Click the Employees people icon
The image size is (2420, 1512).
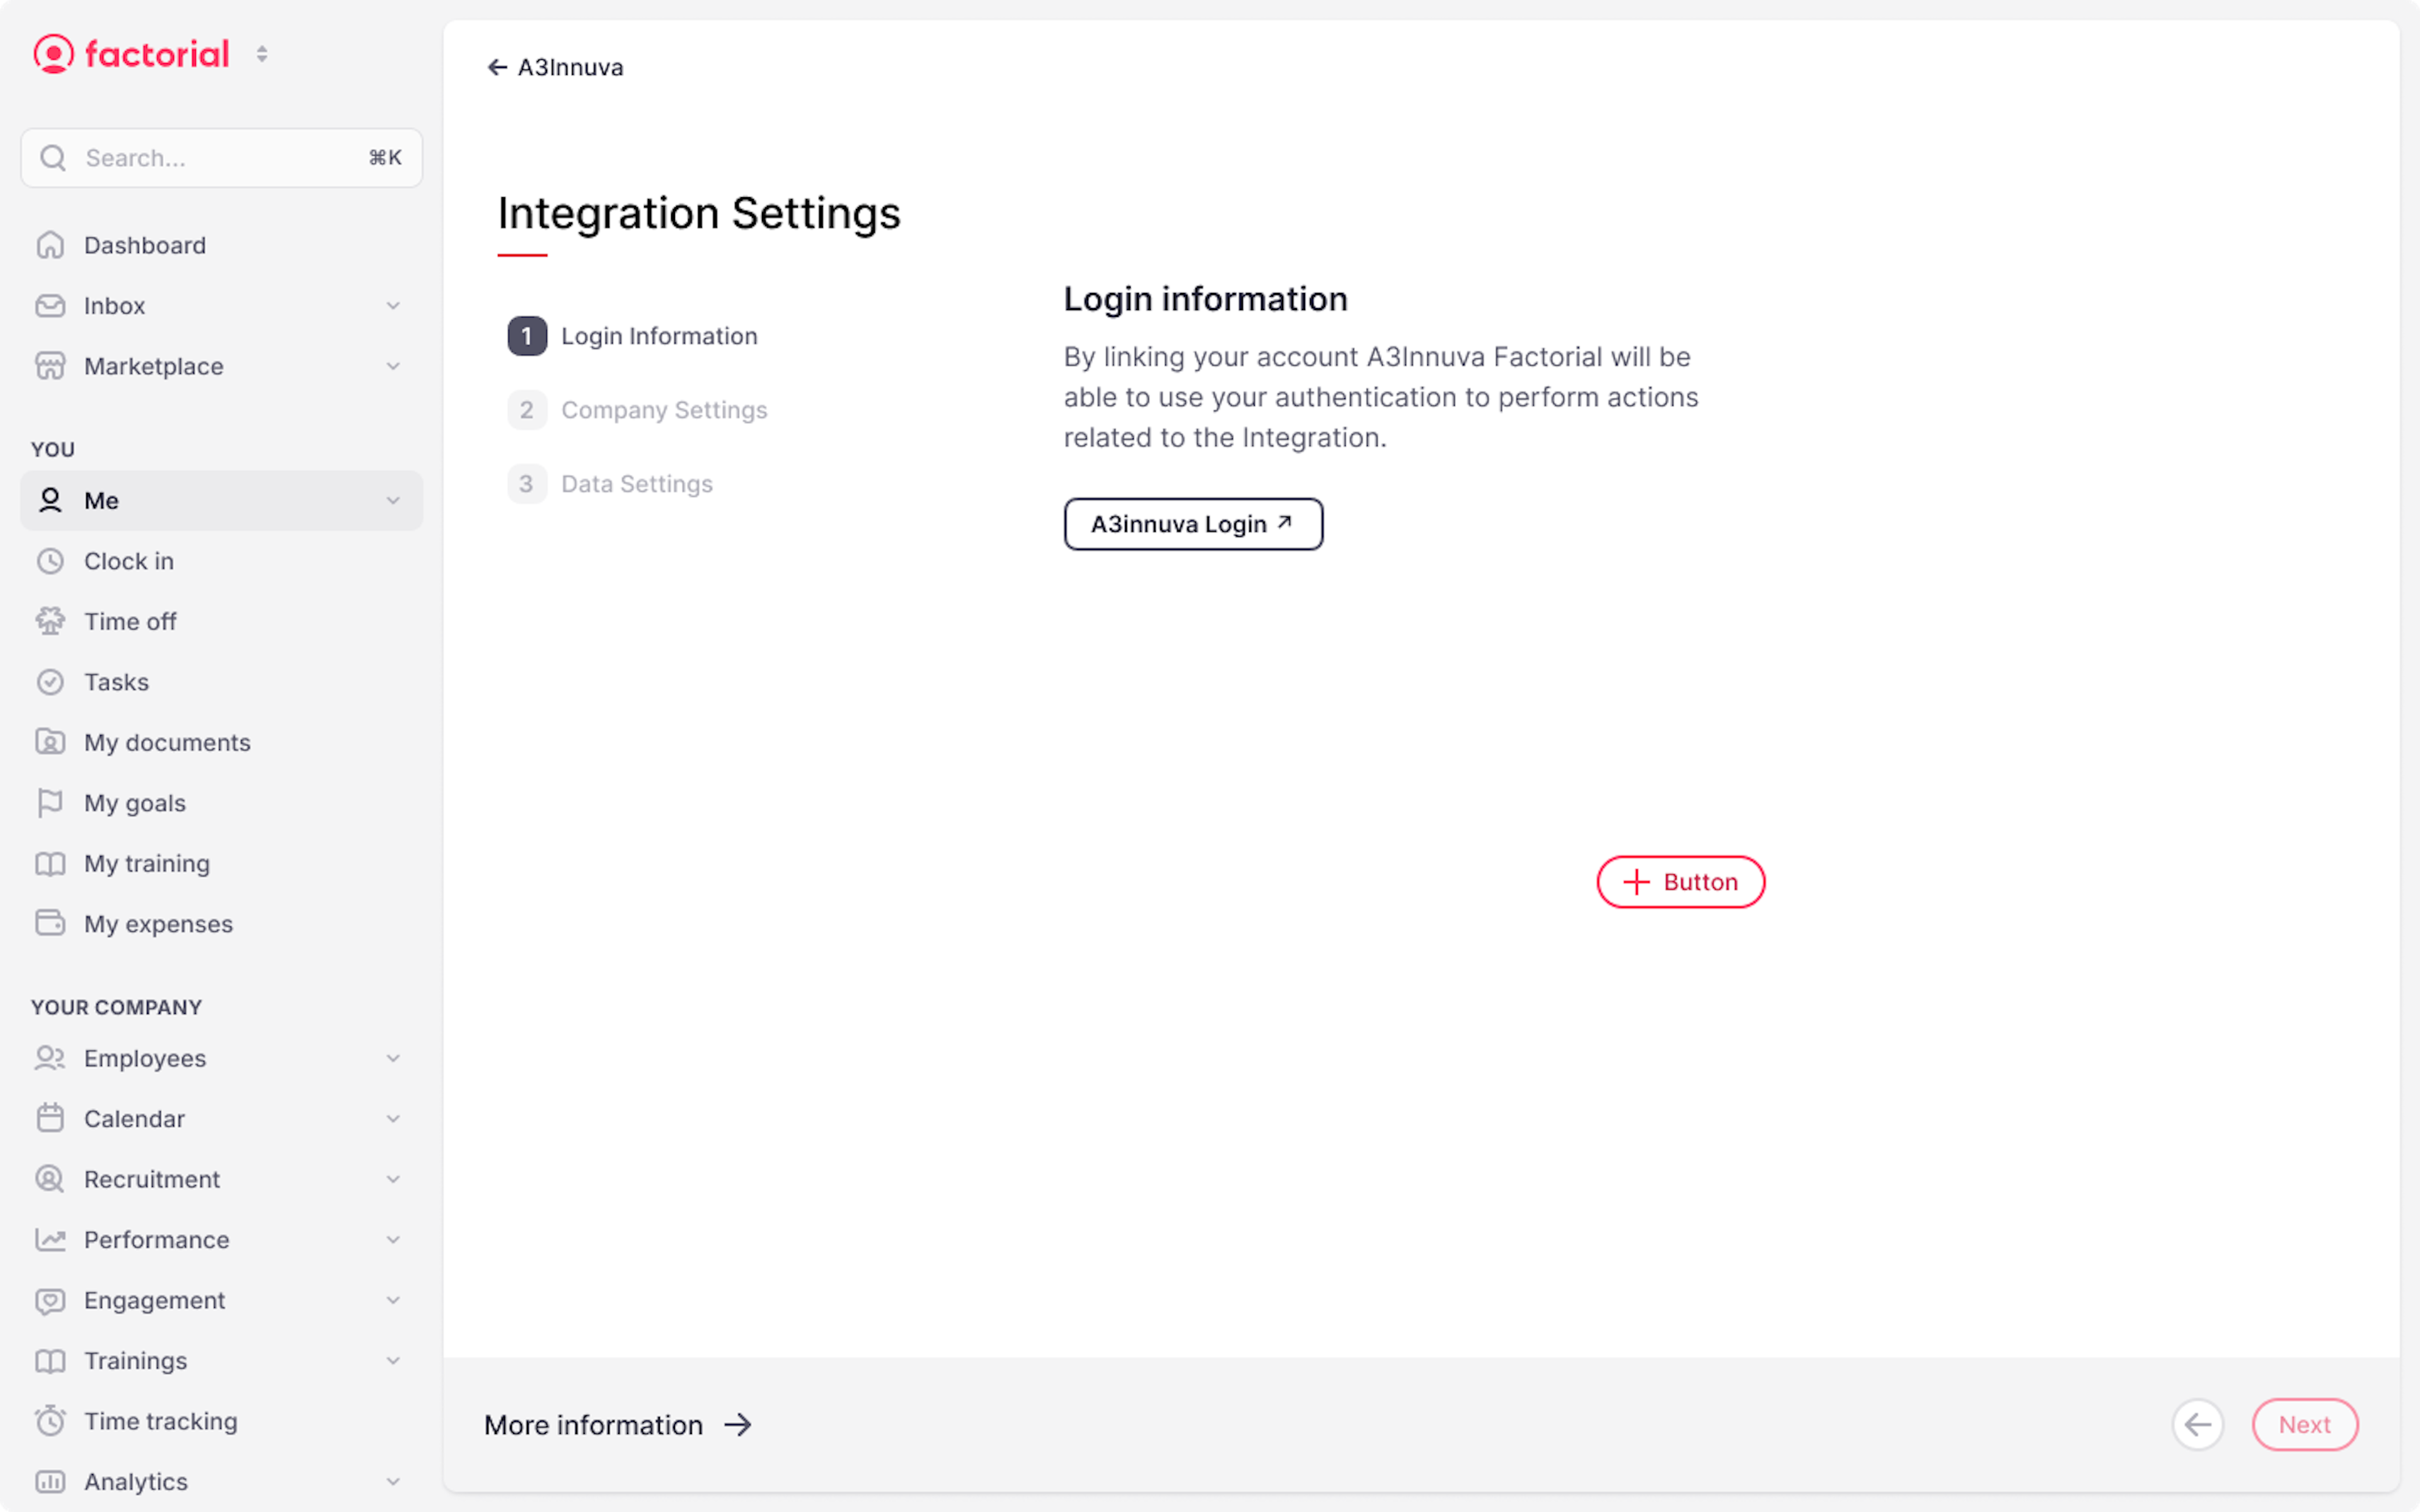(x=50, y=1058)
